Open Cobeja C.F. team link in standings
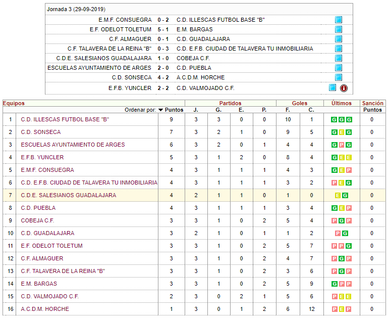Viewport: 387px width, 319px height. click(x=37, y=220)
